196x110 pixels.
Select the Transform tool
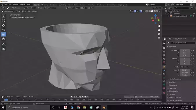coord(3,39)
